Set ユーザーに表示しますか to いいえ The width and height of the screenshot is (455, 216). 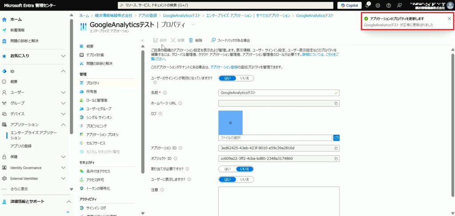click(x=245, y=179)
